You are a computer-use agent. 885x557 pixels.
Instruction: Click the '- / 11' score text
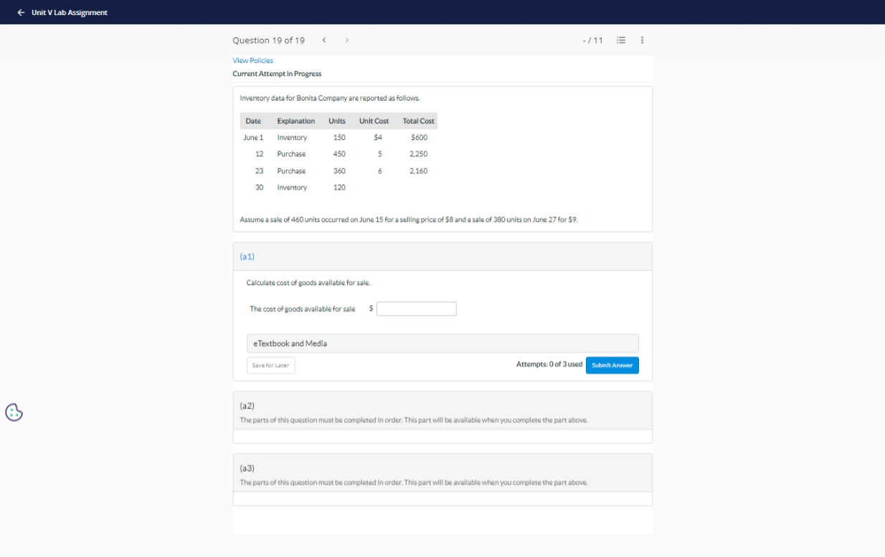(x=593, y=40)
